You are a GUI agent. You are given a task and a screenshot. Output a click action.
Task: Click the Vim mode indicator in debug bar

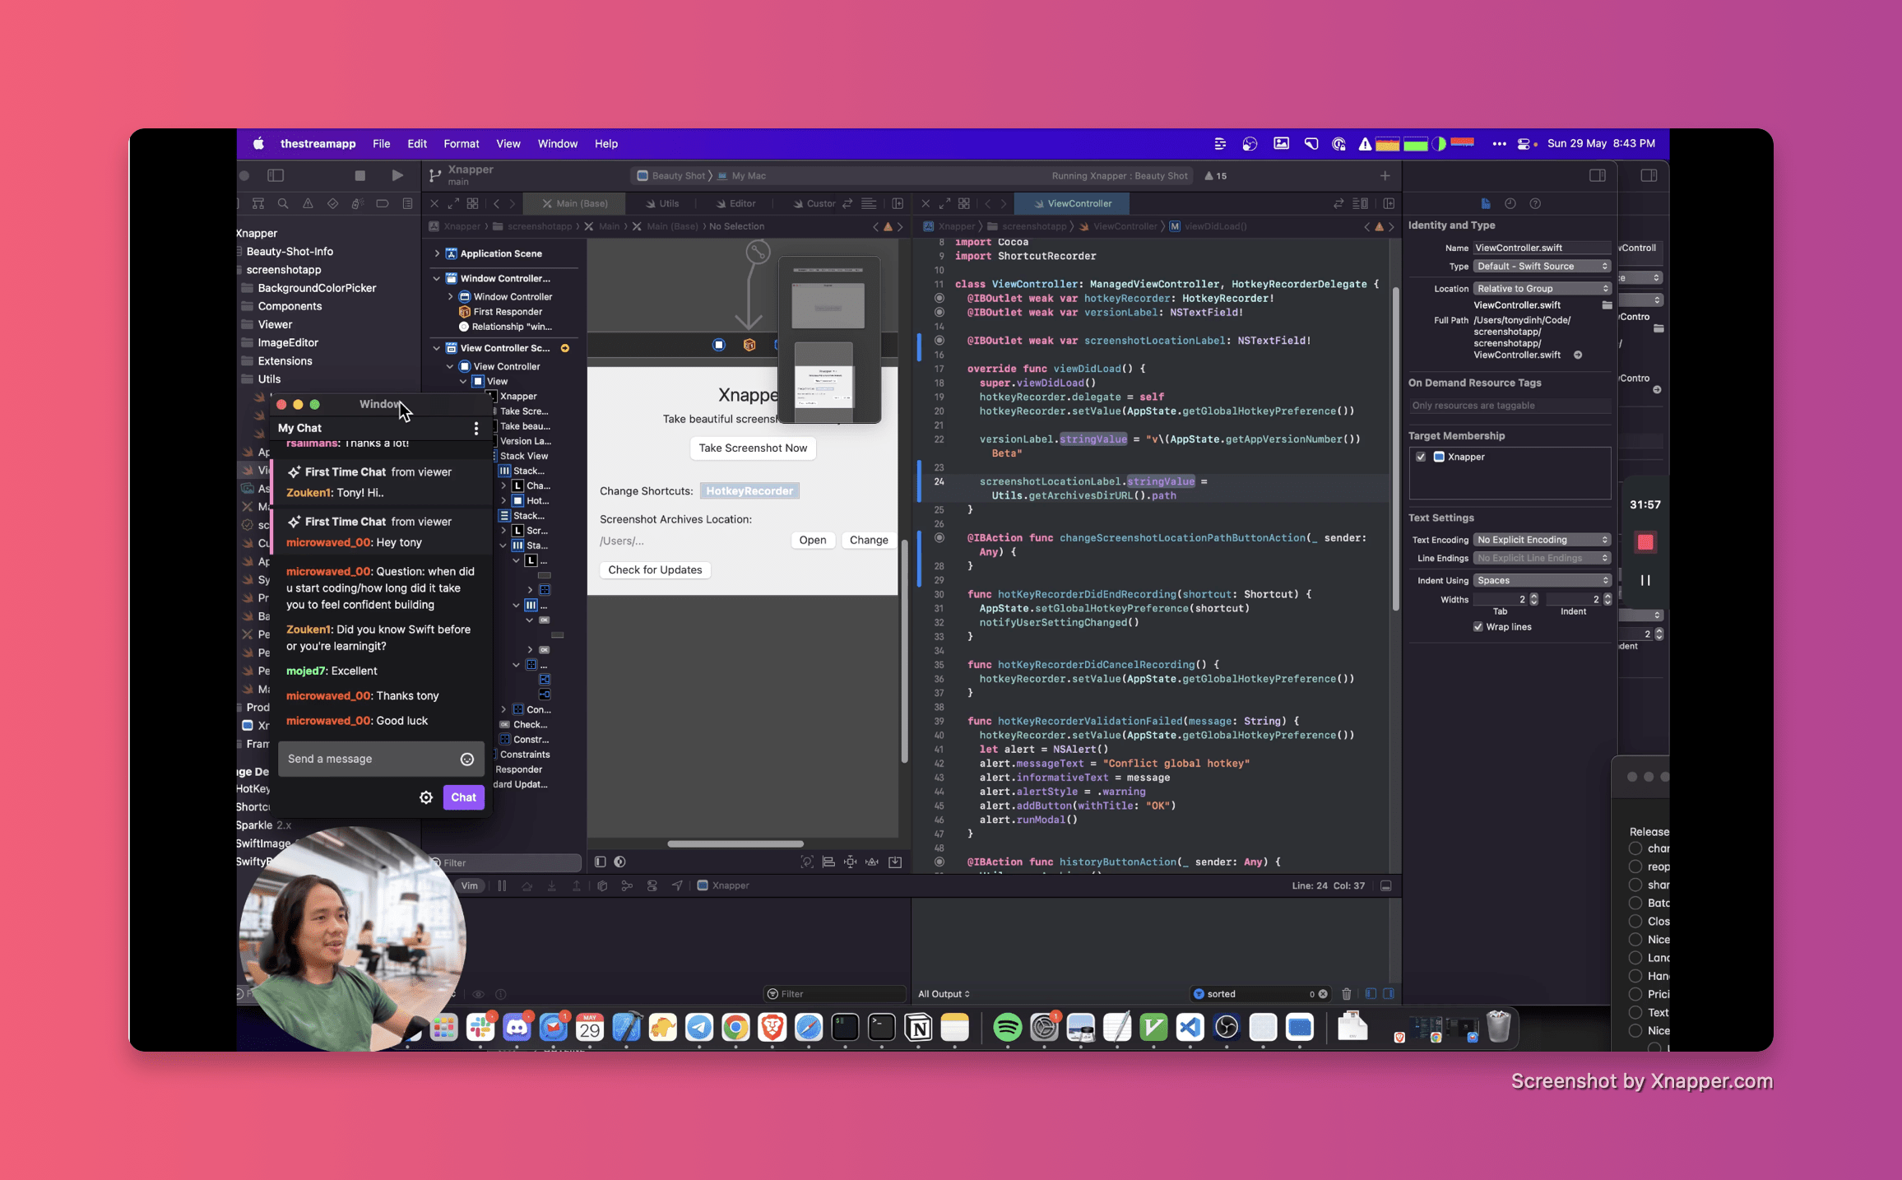(x=470, y=885)
